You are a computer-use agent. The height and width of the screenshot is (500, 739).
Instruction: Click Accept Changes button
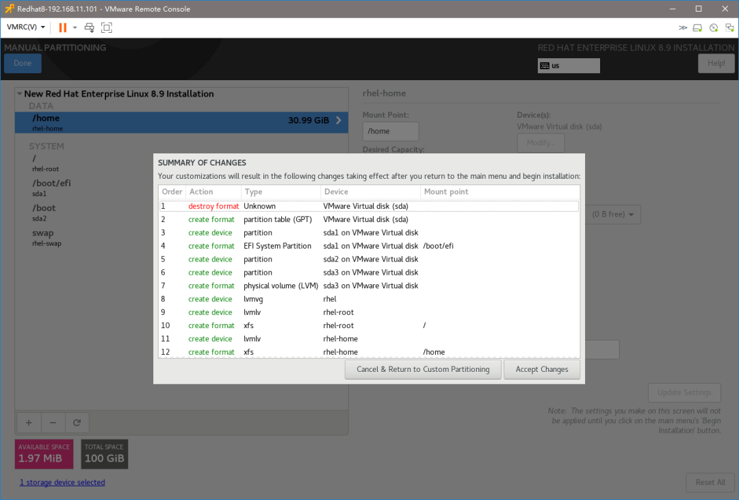point(541,369)
